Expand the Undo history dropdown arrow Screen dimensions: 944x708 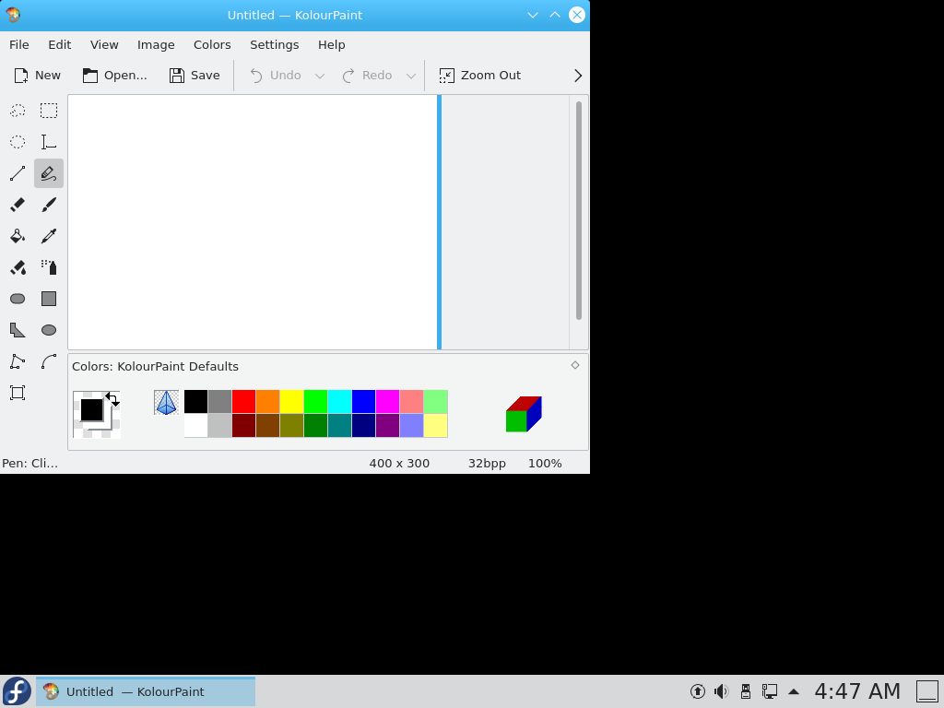click(320, 76)
